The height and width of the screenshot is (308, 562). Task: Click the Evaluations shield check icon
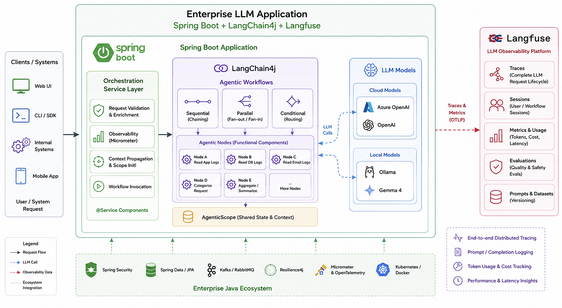tap(496, 166)
